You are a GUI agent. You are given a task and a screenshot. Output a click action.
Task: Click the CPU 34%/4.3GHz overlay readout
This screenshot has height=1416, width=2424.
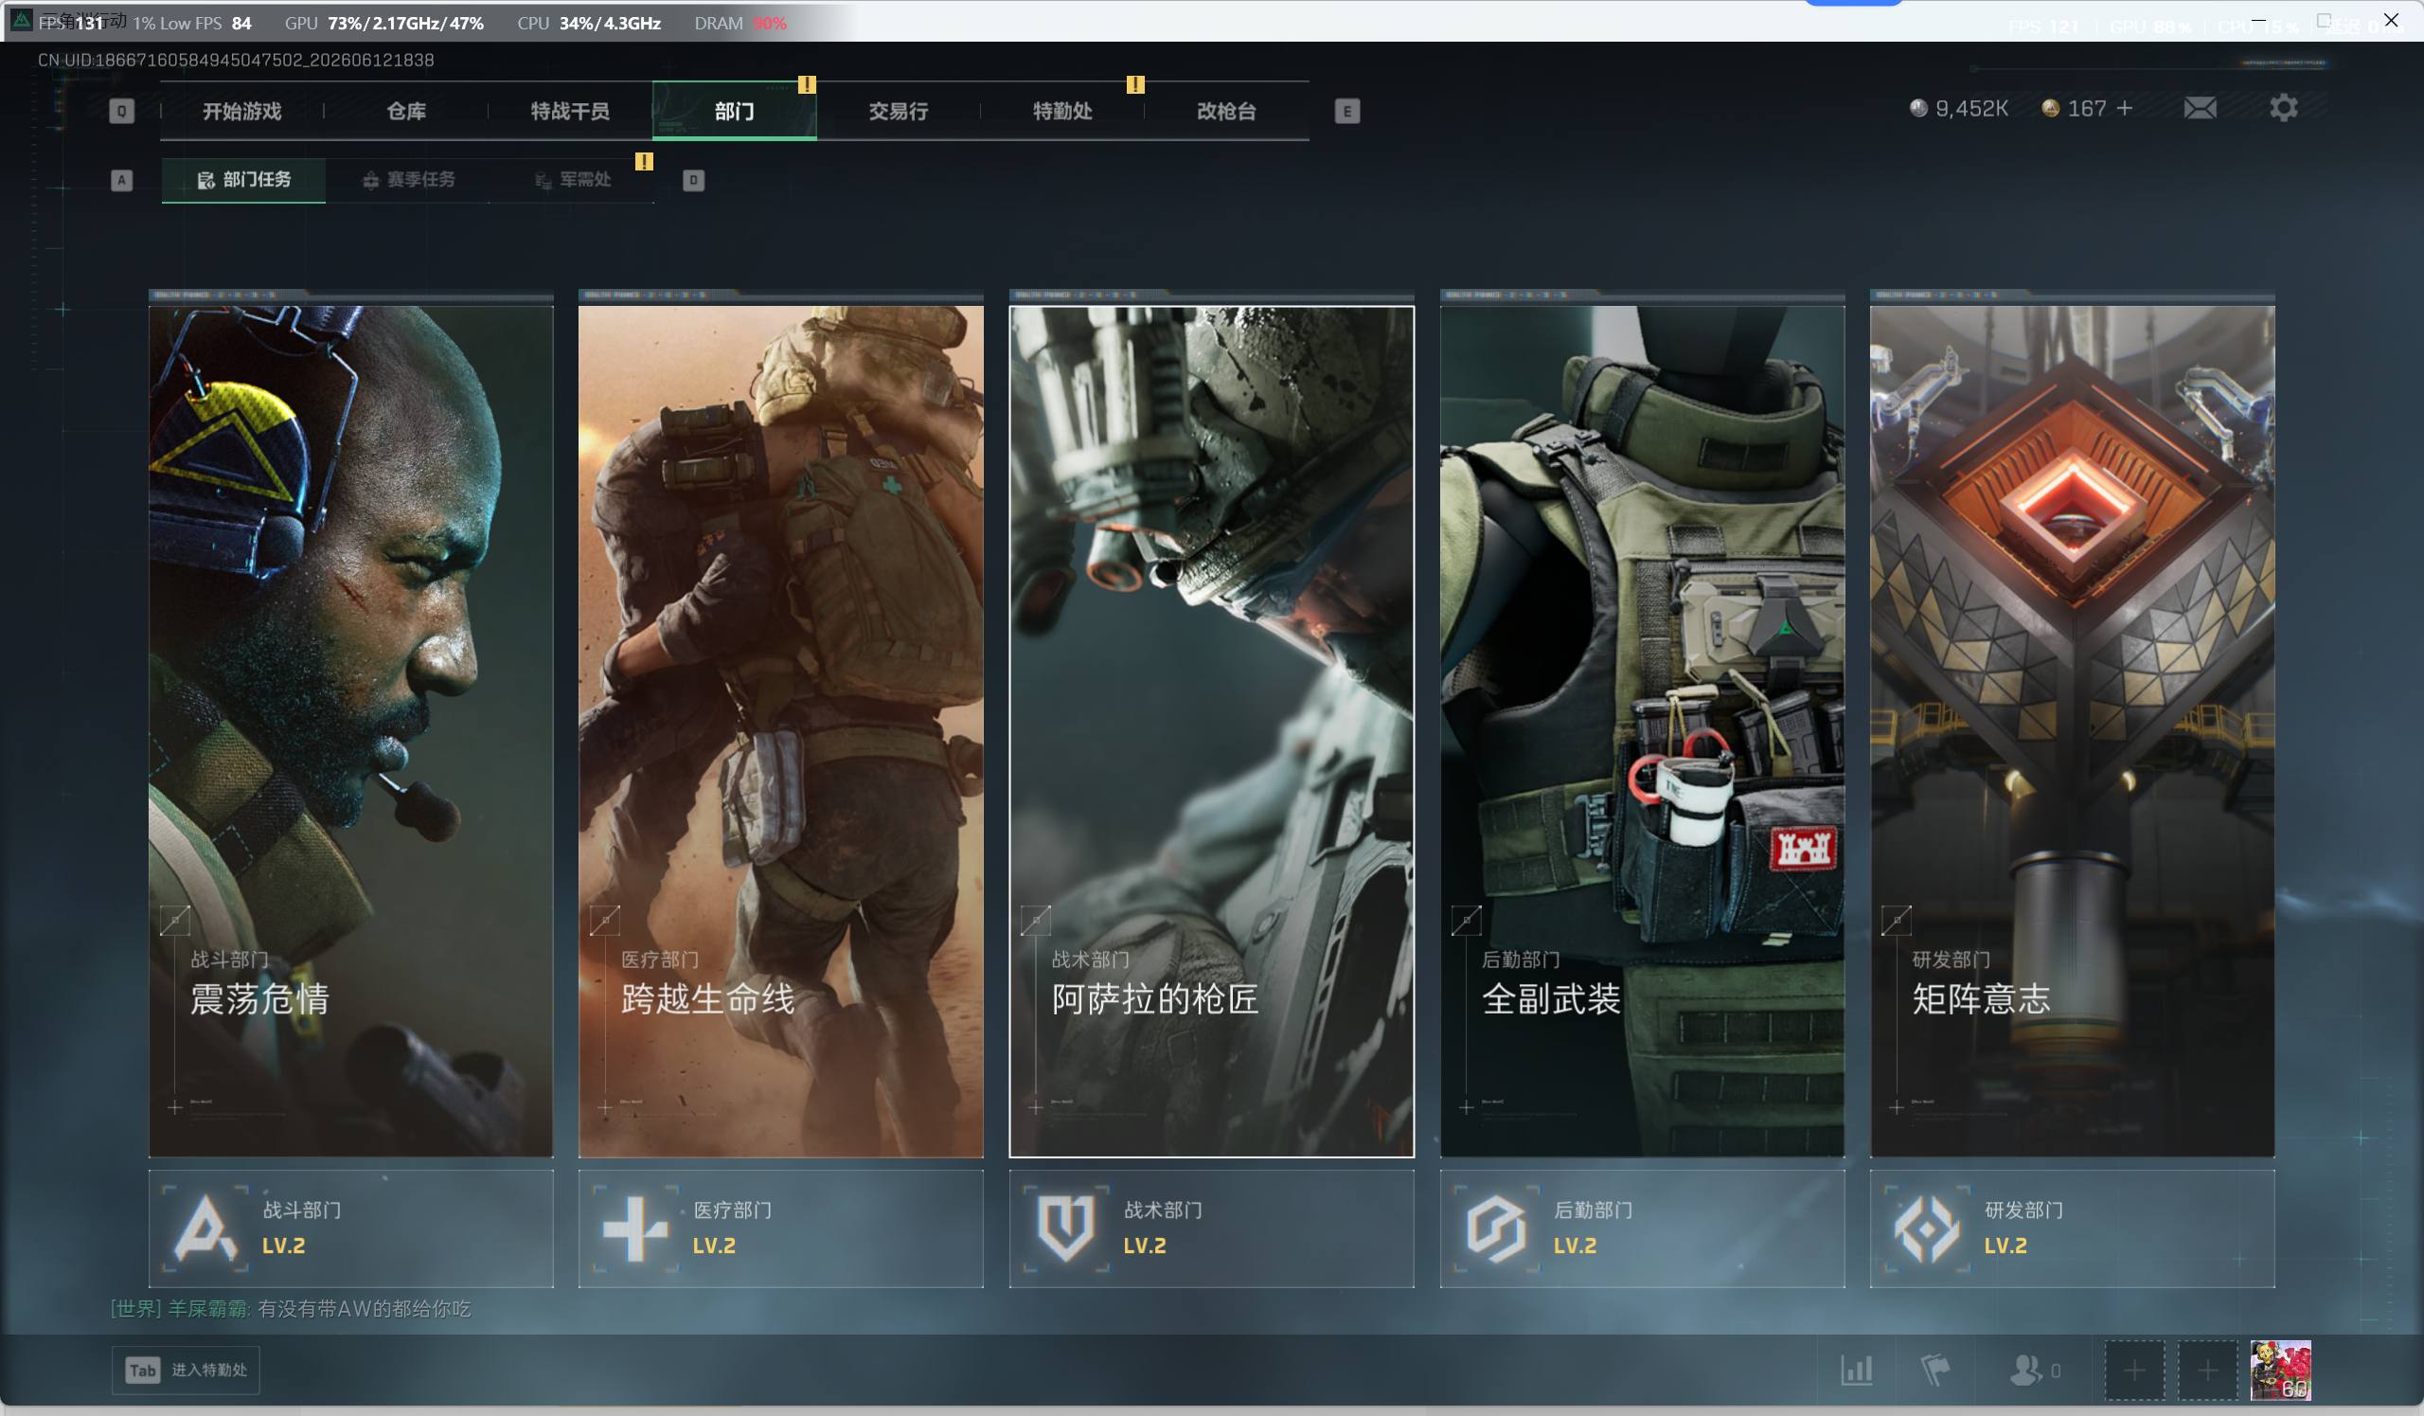pyautogui.click(x=589, y=23)
